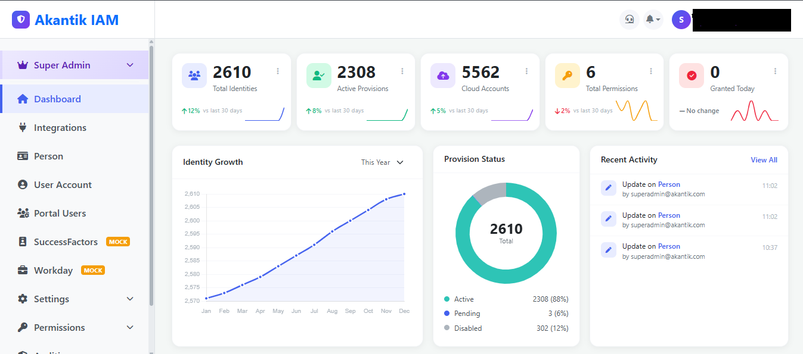Expand the Permissions submenu chevron

click(x=130, y=327)
